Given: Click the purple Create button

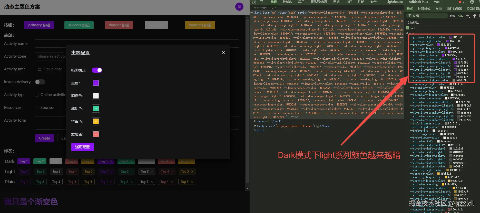Looking at the screenshot, I should tap(44, 138).
